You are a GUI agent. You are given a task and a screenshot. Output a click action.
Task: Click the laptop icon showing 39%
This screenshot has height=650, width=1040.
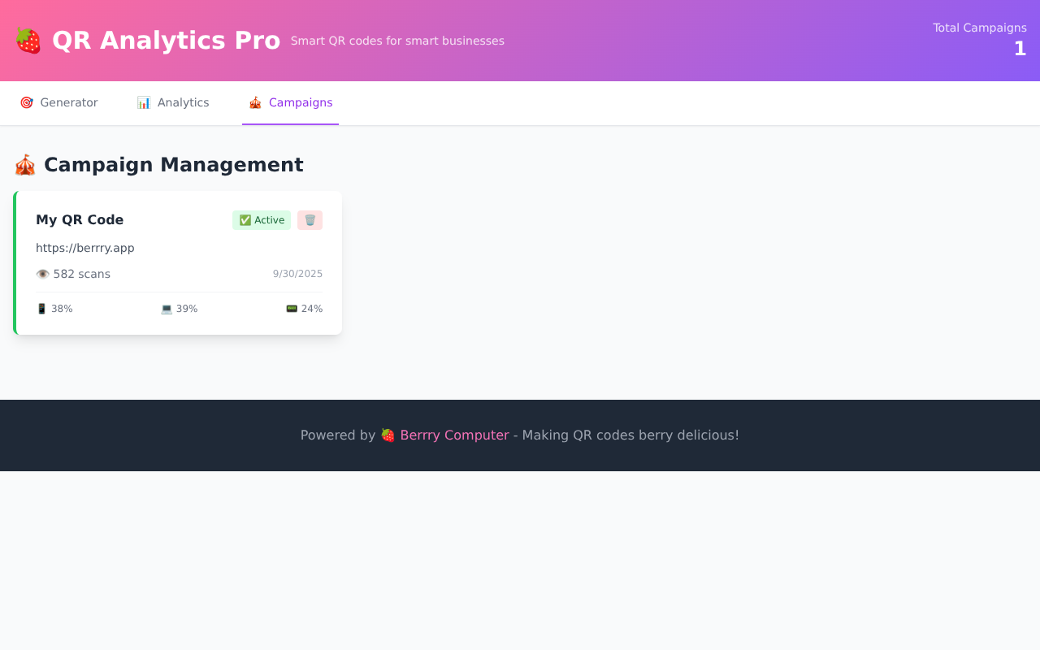point(166,308)
